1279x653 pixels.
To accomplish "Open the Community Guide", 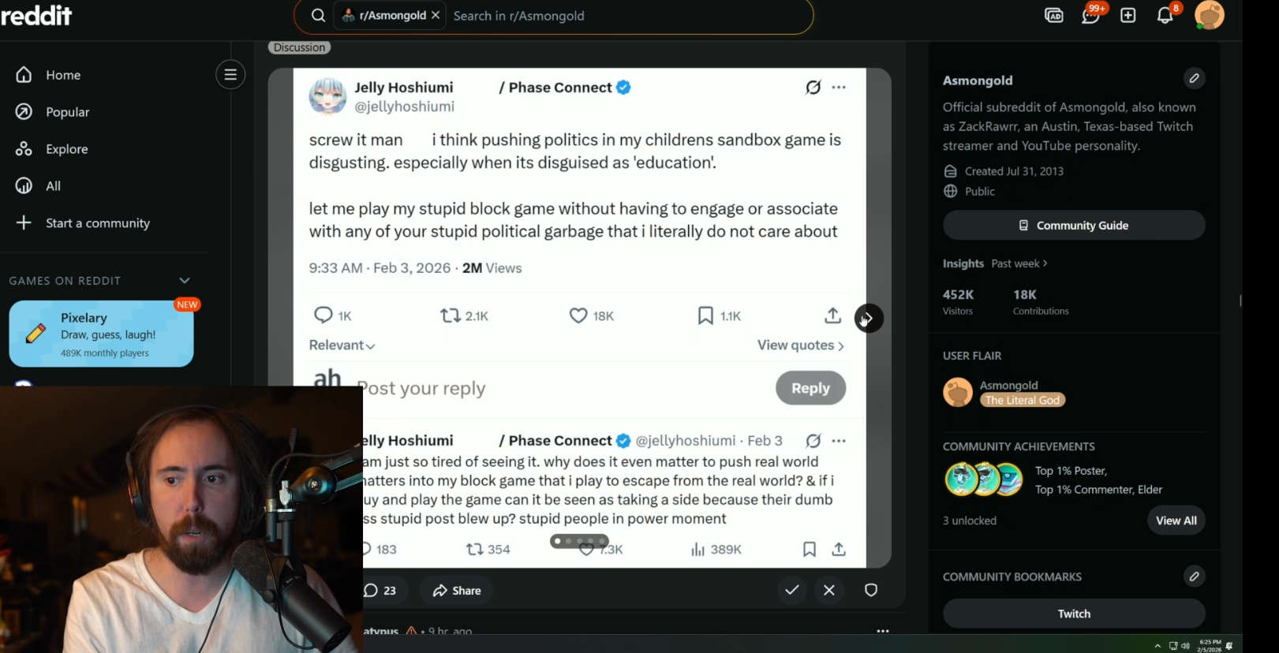I will click(1074, 226).
